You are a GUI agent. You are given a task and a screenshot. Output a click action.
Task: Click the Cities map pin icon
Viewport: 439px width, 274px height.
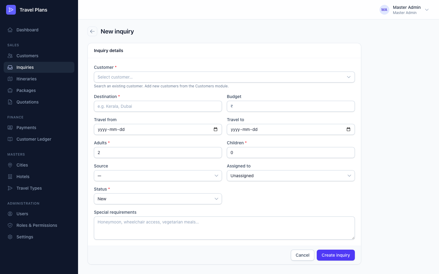point(10,165)
